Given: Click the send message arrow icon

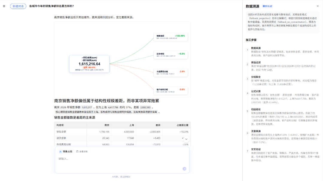Looking at the screenshot, I should (184, 169).
